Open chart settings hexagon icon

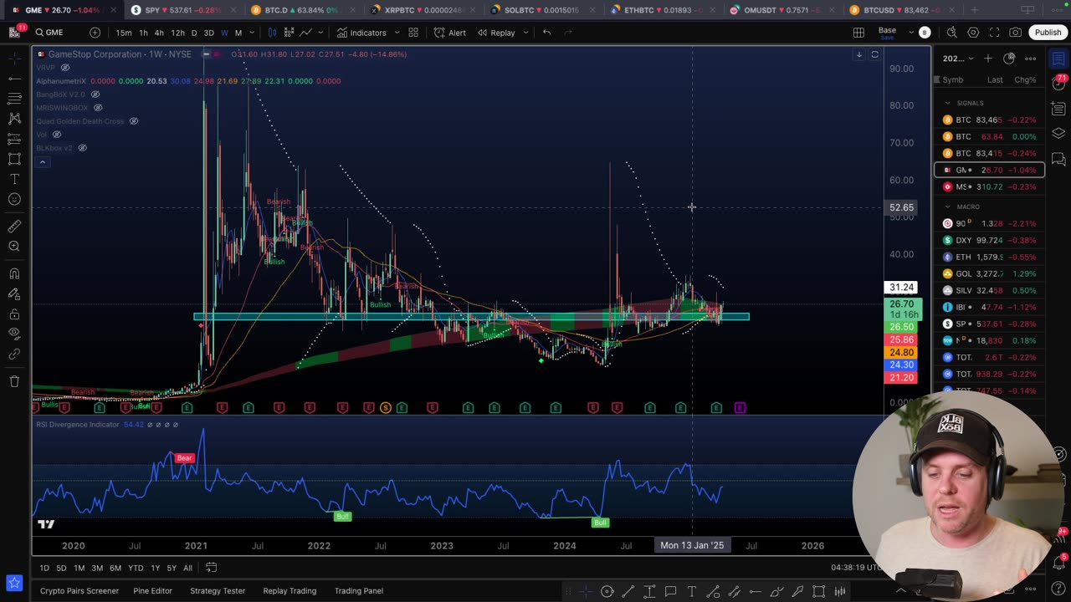pos(973,33)
